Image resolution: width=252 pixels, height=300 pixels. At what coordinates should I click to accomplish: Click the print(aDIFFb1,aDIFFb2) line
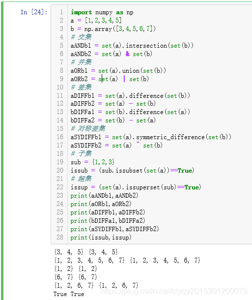pos(108,212)
